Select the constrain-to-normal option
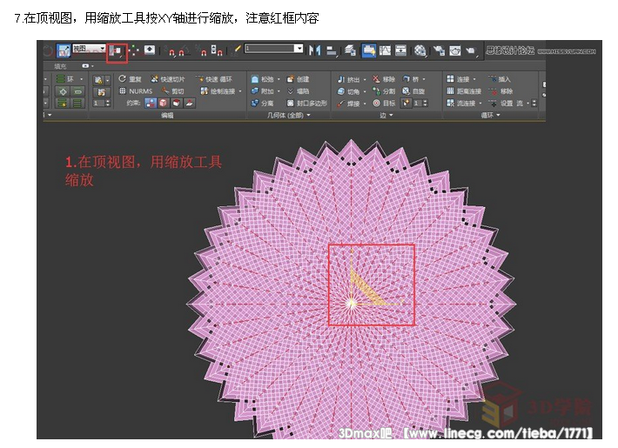This screenshot has width=618, height=448. click(190, 104)
